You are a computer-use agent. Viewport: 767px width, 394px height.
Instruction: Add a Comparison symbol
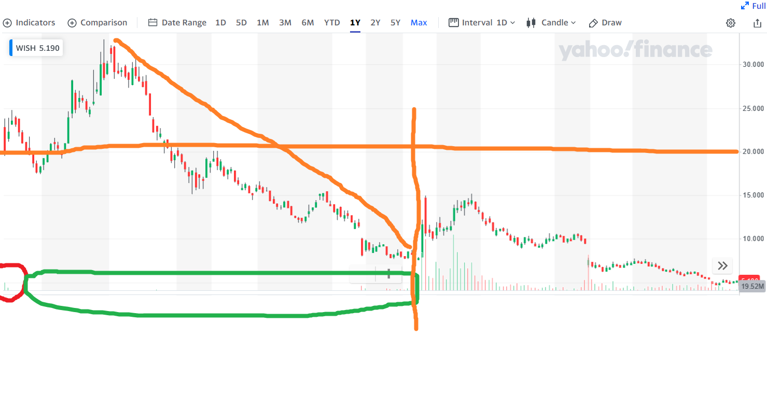click(x=97, y=23)
